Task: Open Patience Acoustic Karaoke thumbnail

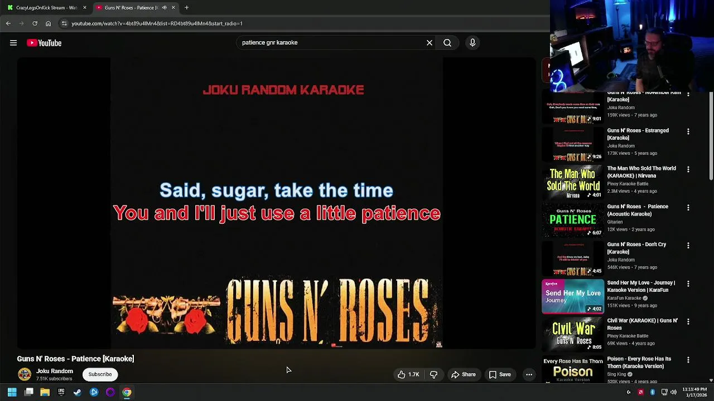Action: [x=573, y=221]
